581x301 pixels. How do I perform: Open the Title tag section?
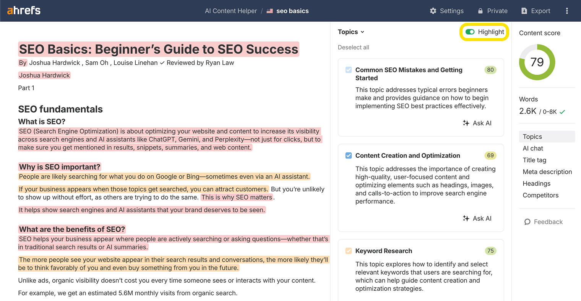(x=534, y=160)
